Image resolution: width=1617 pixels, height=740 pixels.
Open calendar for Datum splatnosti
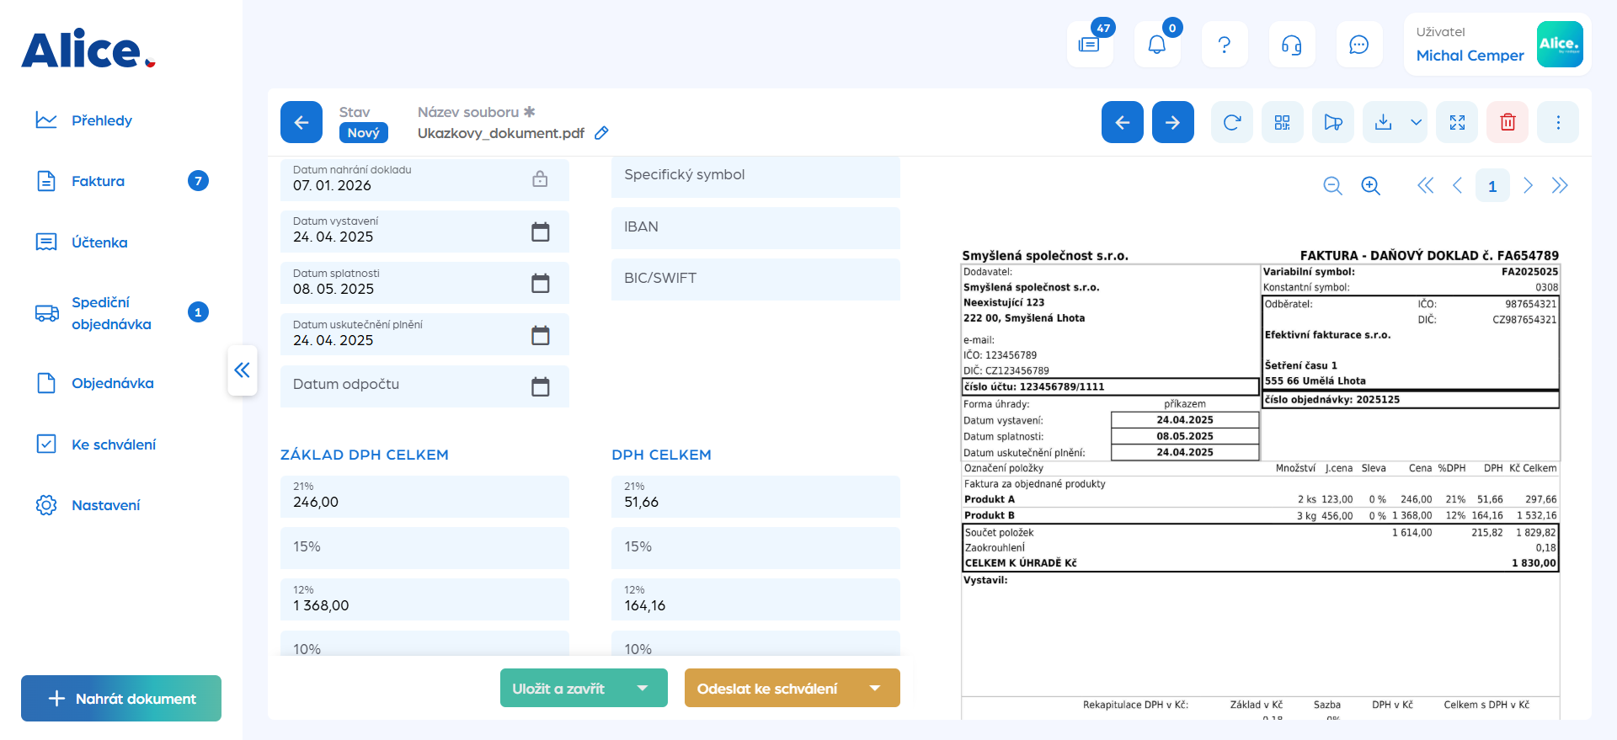541,283
